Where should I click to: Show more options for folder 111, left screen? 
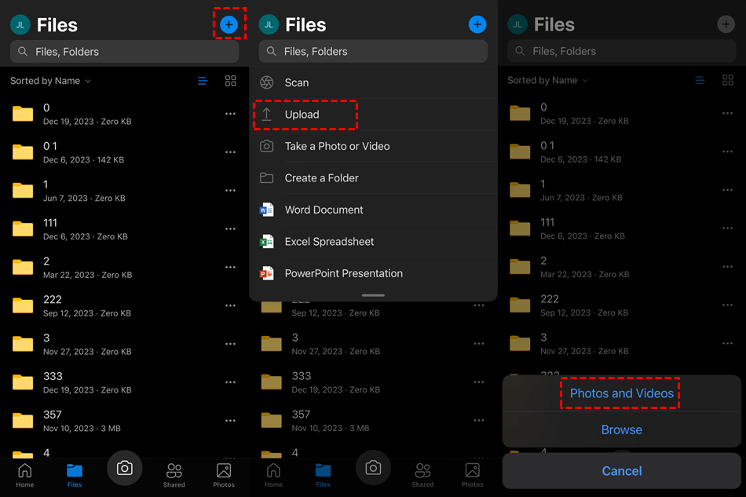click(231, 228)
